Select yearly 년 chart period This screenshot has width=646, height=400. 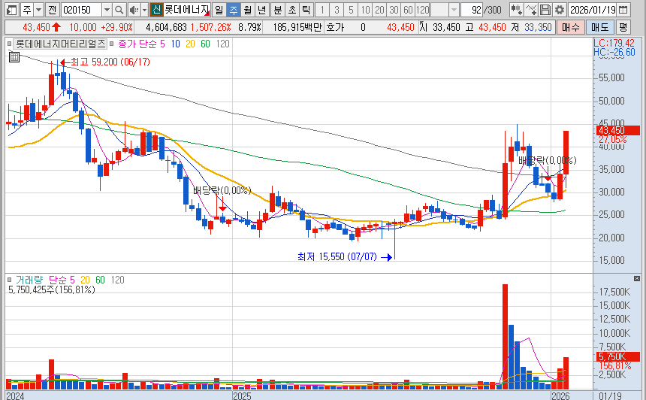pyautogui.click(x=261, y=10)
